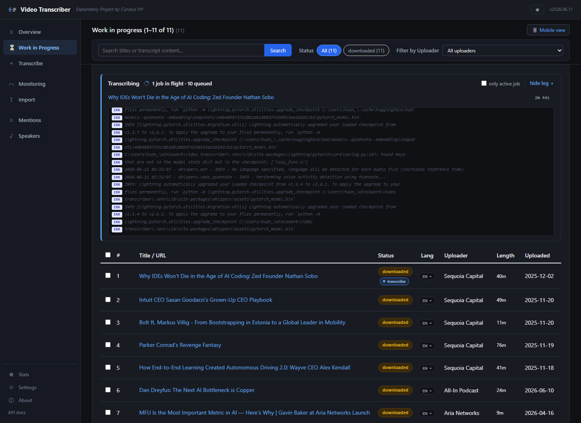581x423 pixels.
Task: Click the Work in Progress hourglass icon
Action: (12, 48)
